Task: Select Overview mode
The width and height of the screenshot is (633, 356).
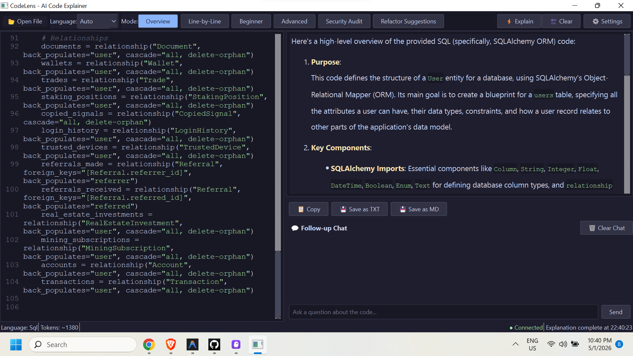Action: pos(158,21)
